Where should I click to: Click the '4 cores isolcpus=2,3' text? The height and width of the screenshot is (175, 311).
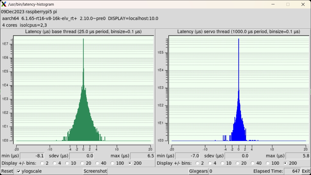point(24,25)
